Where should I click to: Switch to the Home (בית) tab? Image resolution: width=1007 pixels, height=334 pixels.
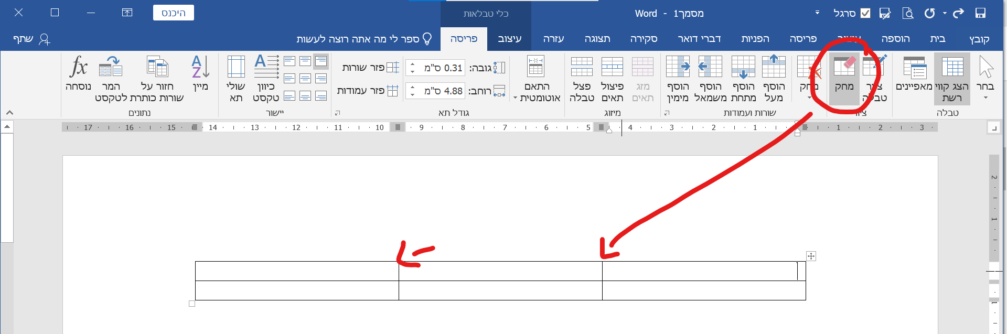938,39
